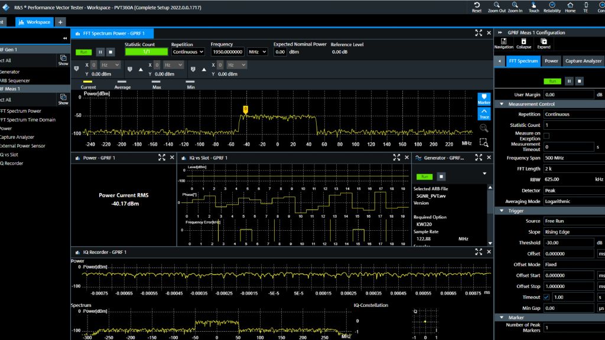
Task: Open the Repetition dropdown set to Continuous
Action: point(188,52)
